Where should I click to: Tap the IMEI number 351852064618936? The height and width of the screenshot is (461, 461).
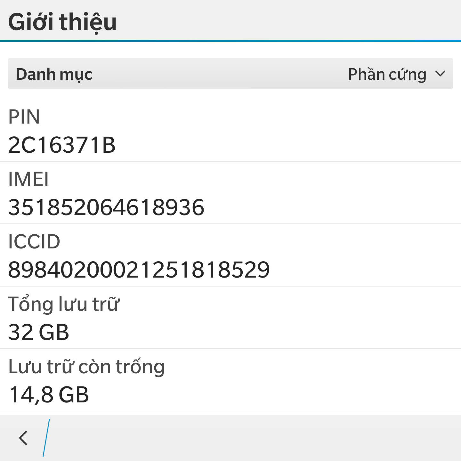point(106,207)
